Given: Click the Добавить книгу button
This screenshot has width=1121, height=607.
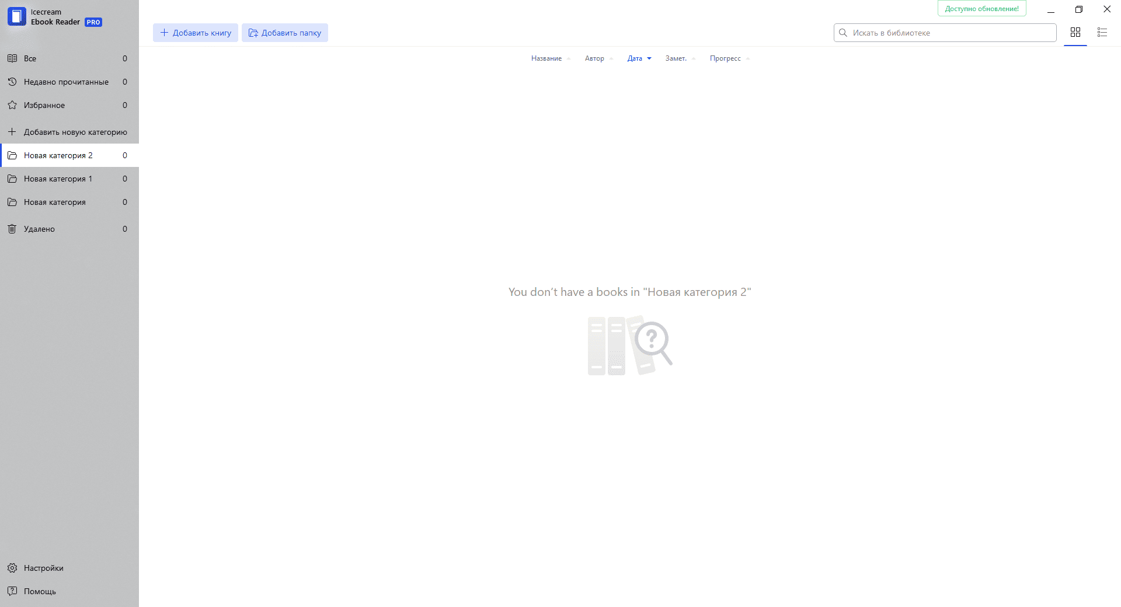Looking at the screenshot, I should click(196, 33).
